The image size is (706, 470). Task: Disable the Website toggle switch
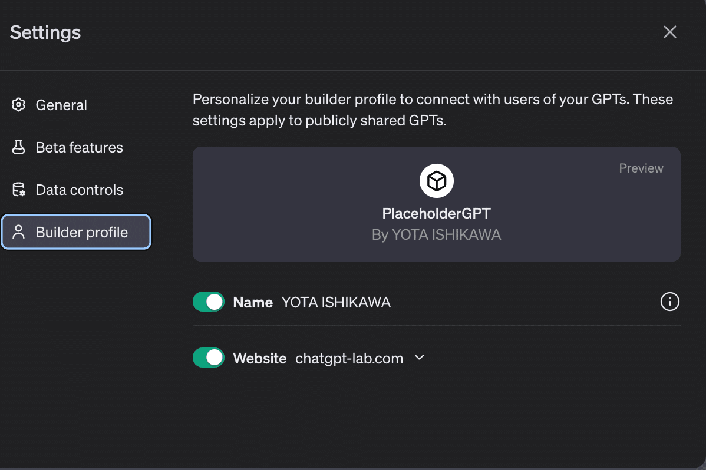click(x=209, y=358)
